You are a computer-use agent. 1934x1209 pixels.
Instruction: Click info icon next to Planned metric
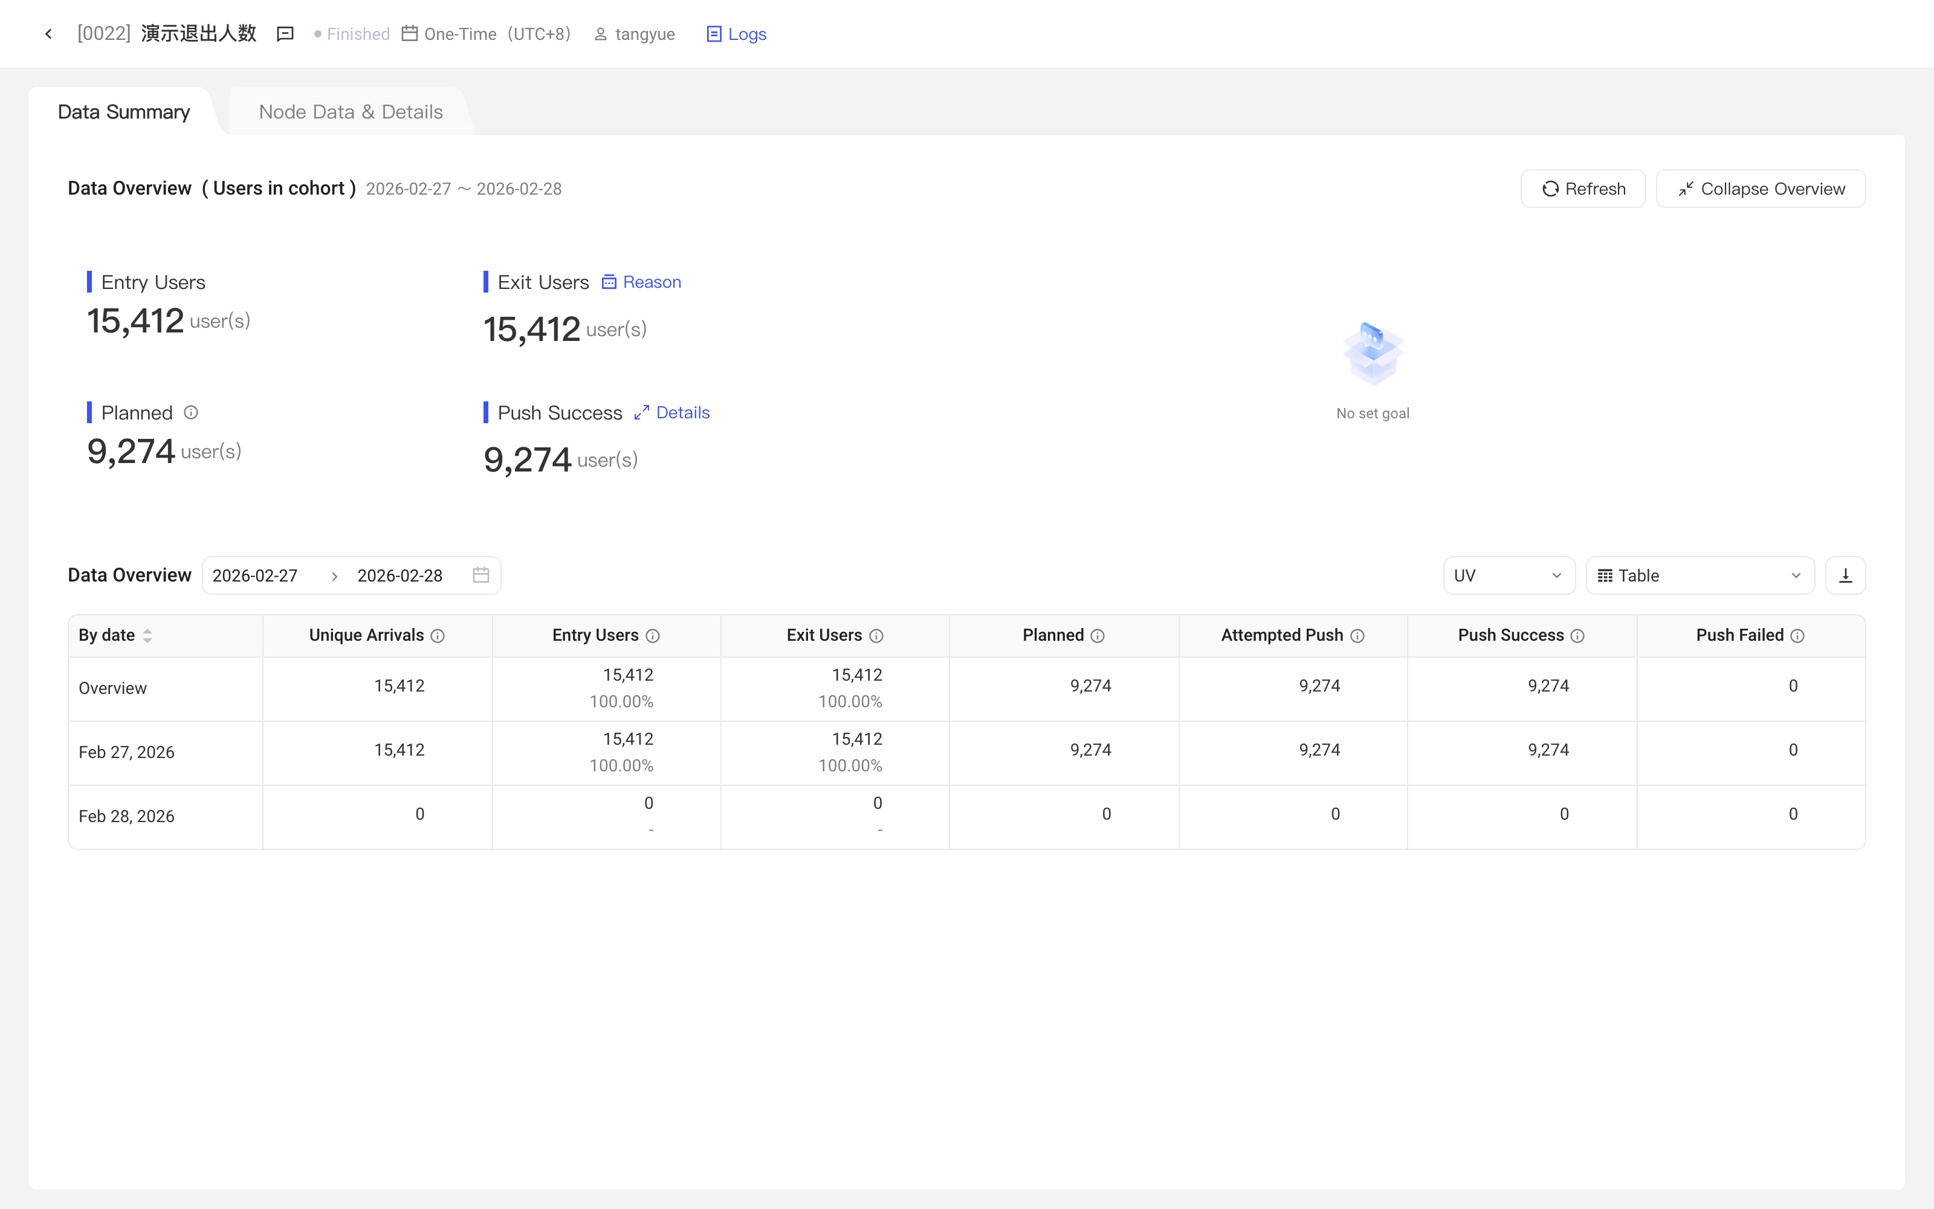(x=191, y=413)
